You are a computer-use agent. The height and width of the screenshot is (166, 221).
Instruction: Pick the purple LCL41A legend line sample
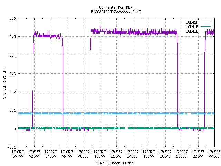click(205, 22)
